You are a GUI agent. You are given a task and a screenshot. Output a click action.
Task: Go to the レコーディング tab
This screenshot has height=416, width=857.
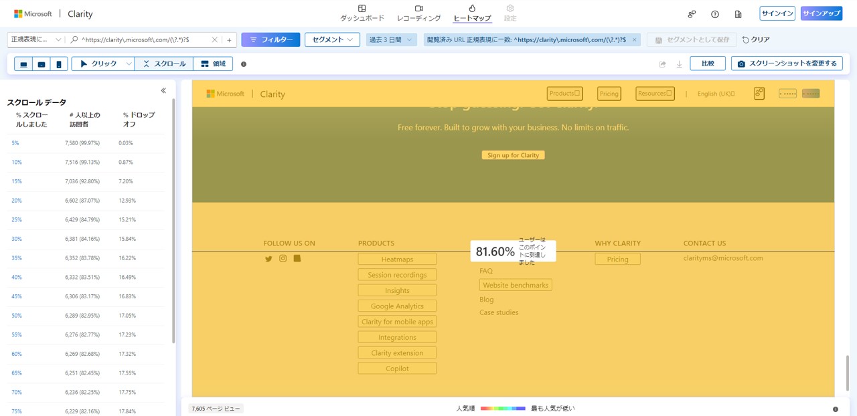tap(418, 13)
